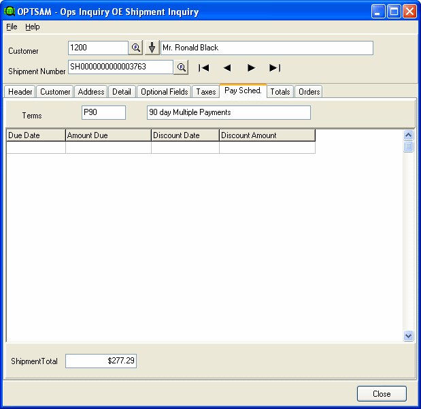Click the down arrow button beside Customer
421x409 pixels.
[x=152, y=48]
